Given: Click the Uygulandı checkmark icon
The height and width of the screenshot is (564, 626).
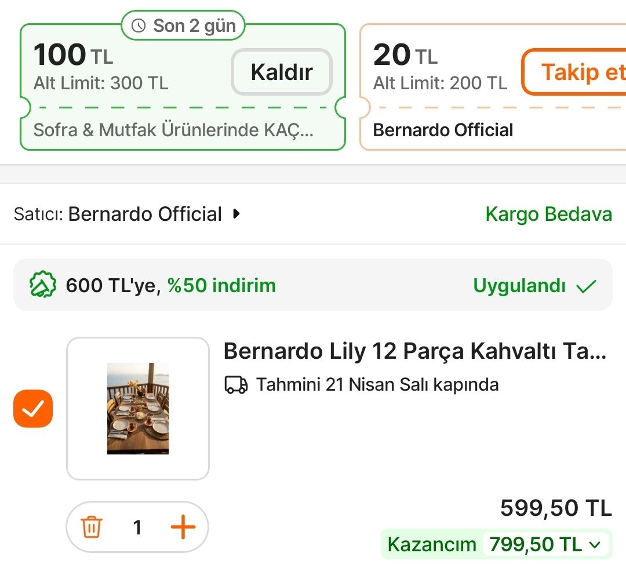Looking at the screenshot, I should (587, 285).
